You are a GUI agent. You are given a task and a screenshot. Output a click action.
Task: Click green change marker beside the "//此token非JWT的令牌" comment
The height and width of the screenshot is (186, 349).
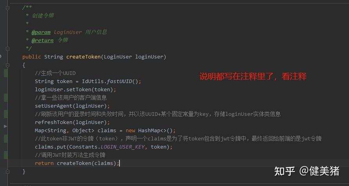coord(6,138)
